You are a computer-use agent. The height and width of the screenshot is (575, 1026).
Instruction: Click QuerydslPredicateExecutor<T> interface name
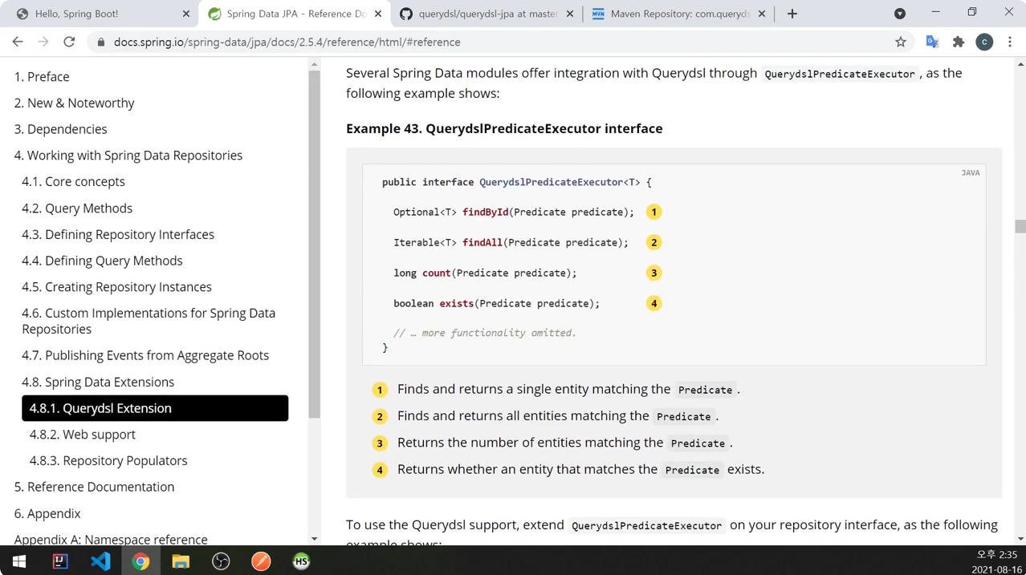click(560, 183)
